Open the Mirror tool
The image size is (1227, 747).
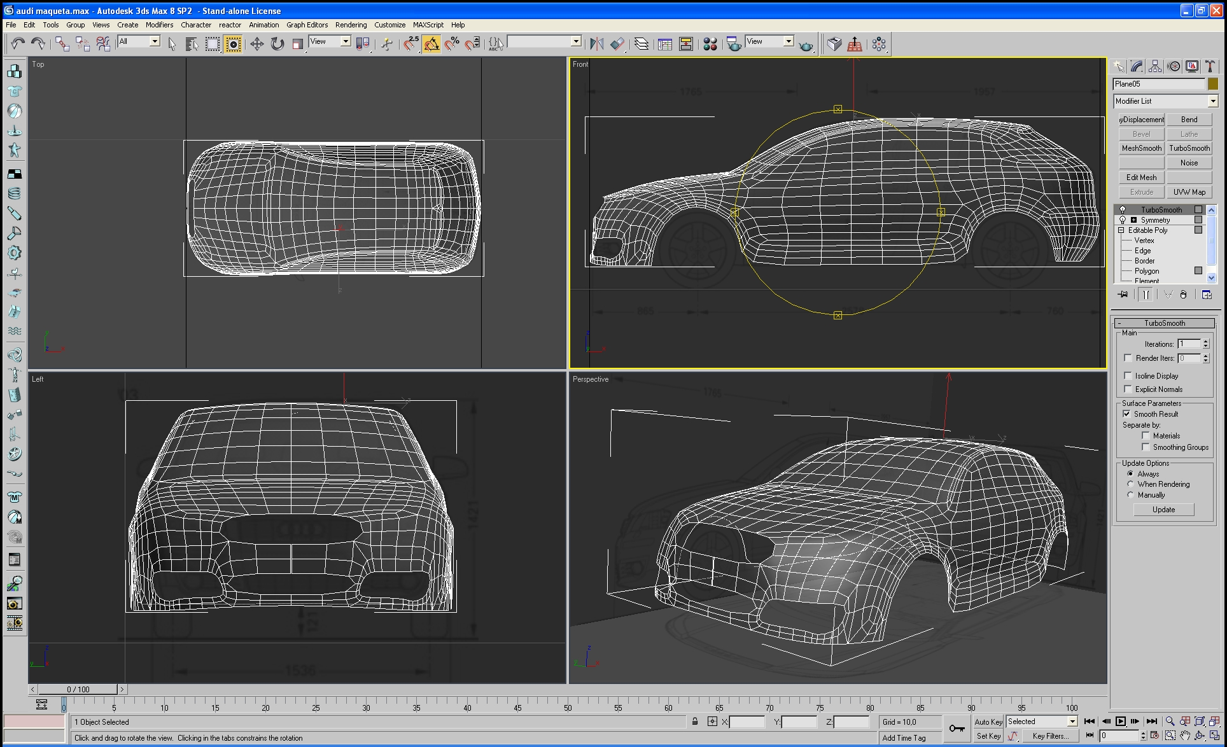pos(596,44)
